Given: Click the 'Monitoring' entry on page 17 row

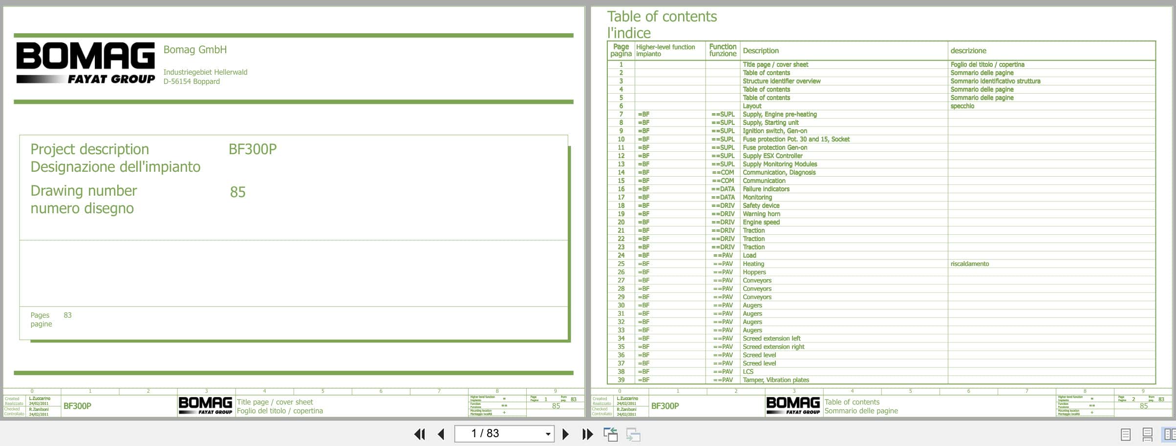Looking at the screenshot, I should click(x=757, y=197).
